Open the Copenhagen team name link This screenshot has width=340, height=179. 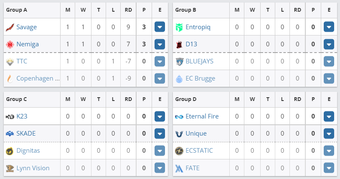38,78
